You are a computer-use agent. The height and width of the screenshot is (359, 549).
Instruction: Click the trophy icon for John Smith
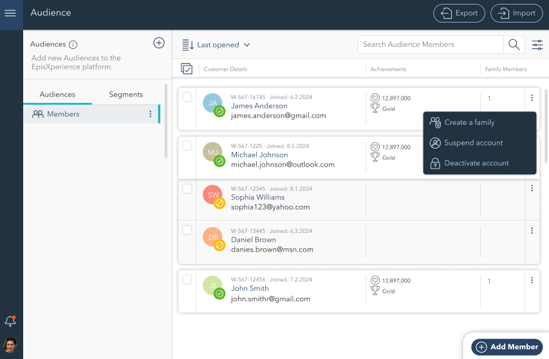pos(375,290)
